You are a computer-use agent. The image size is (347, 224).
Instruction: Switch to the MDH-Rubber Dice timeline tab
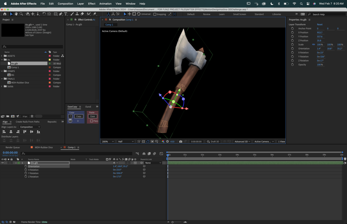click(44, 147)
